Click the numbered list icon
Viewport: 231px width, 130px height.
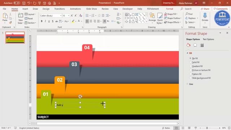click(93, 16)
